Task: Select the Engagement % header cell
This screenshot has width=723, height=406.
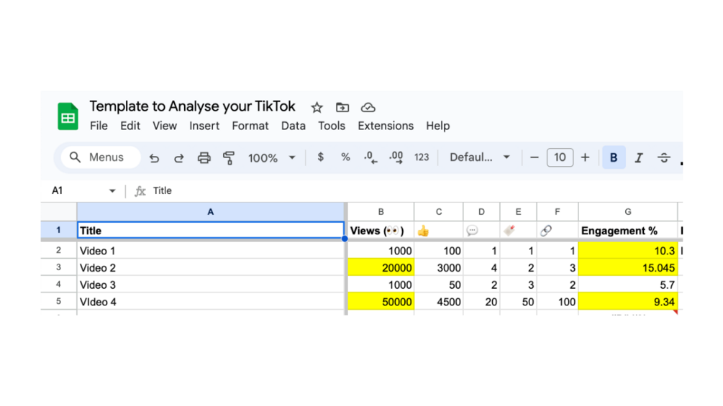Action: pyautogui.click(x=628, y=231)
